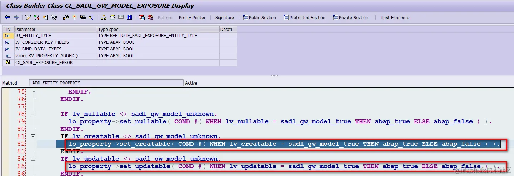Click the exception icon for CX_SADL_EXPOSURE_ERROR
This screenshot has height=176, width=514.
pos(8,63)
